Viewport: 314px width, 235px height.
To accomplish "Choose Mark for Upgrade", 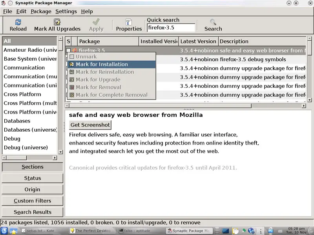I will 112,80.
